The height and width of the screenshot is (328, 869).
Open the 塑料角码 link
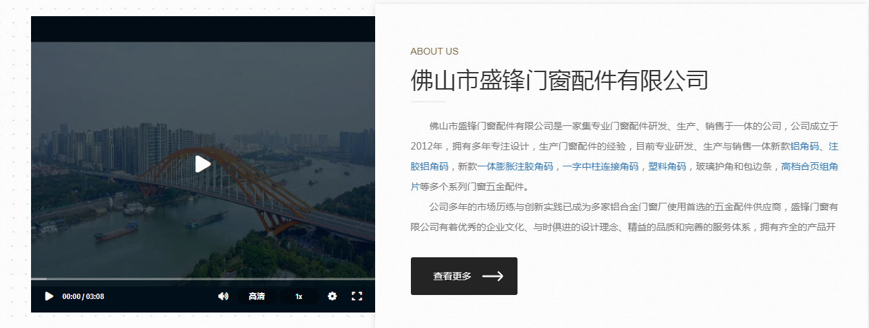(x=667, y=166)
